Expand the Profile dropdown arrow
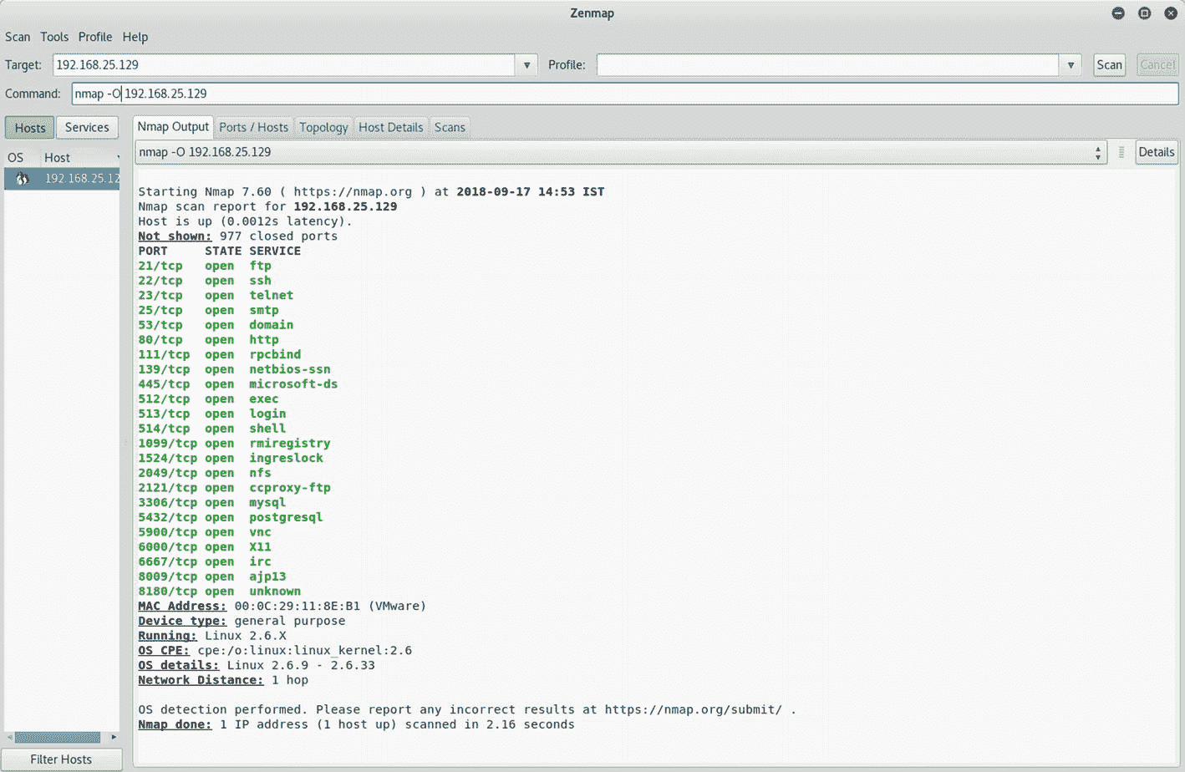This screenshot has width=1185, height=772. pyautogui.click(x=1071, y=65)
